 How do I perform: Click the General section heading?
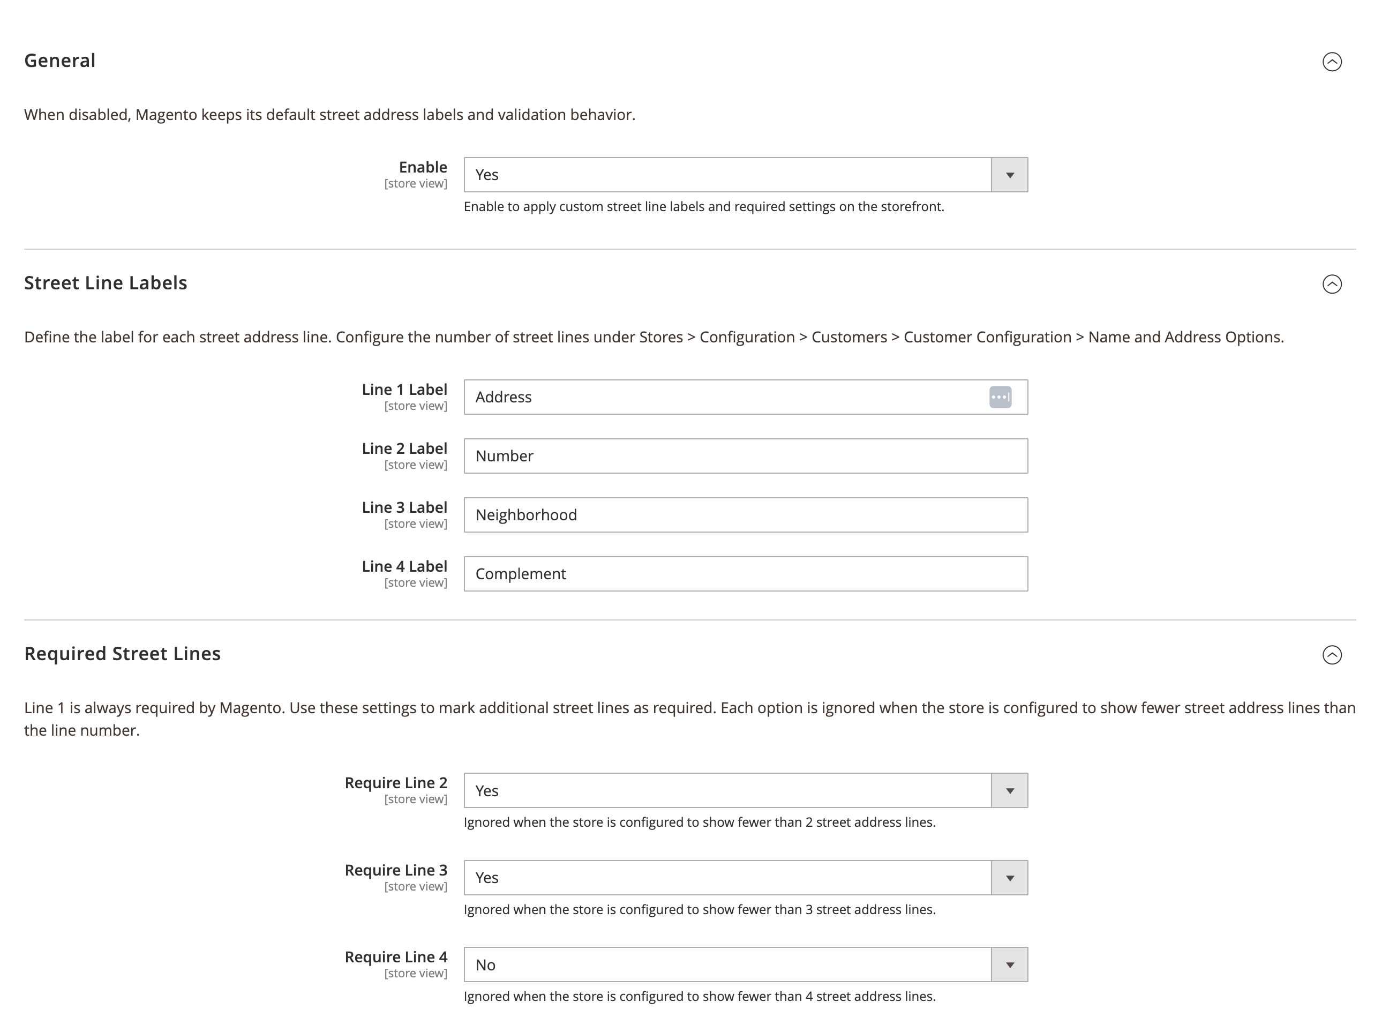click(x=60, y=61)
